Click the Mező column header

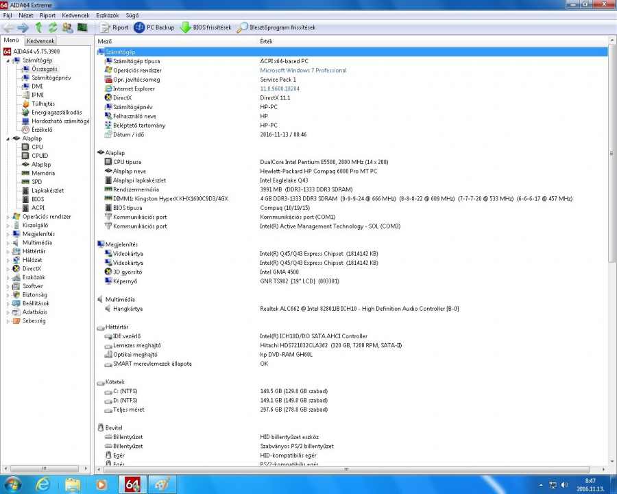pyautogui.click(x=105, y=41)
